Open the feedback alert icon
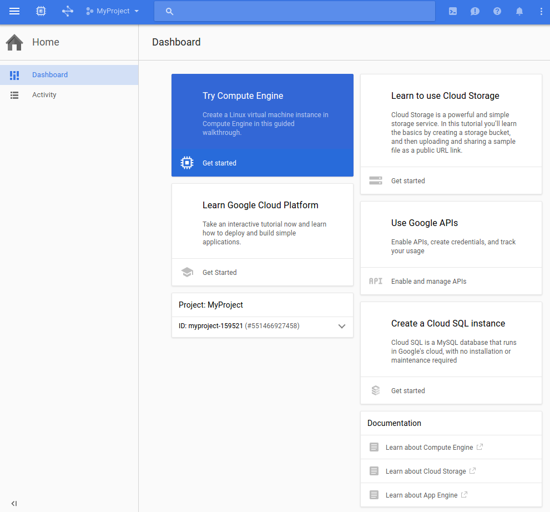This screenshot has width=550, height=512. (x=475, y=11)
